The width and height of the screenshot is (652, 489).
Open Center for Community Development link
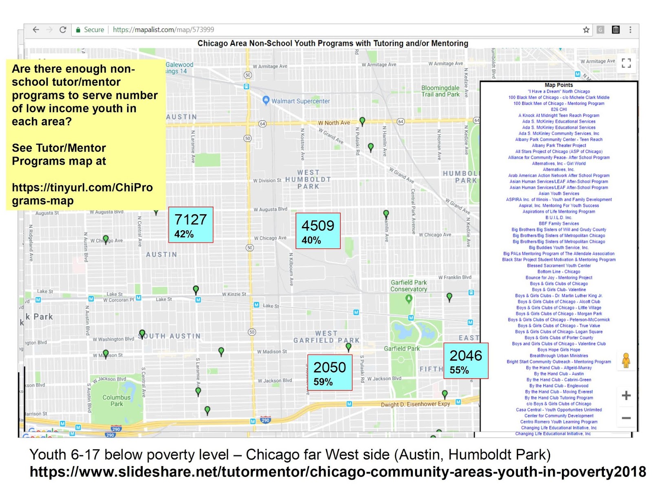click(x=559, y=416)
